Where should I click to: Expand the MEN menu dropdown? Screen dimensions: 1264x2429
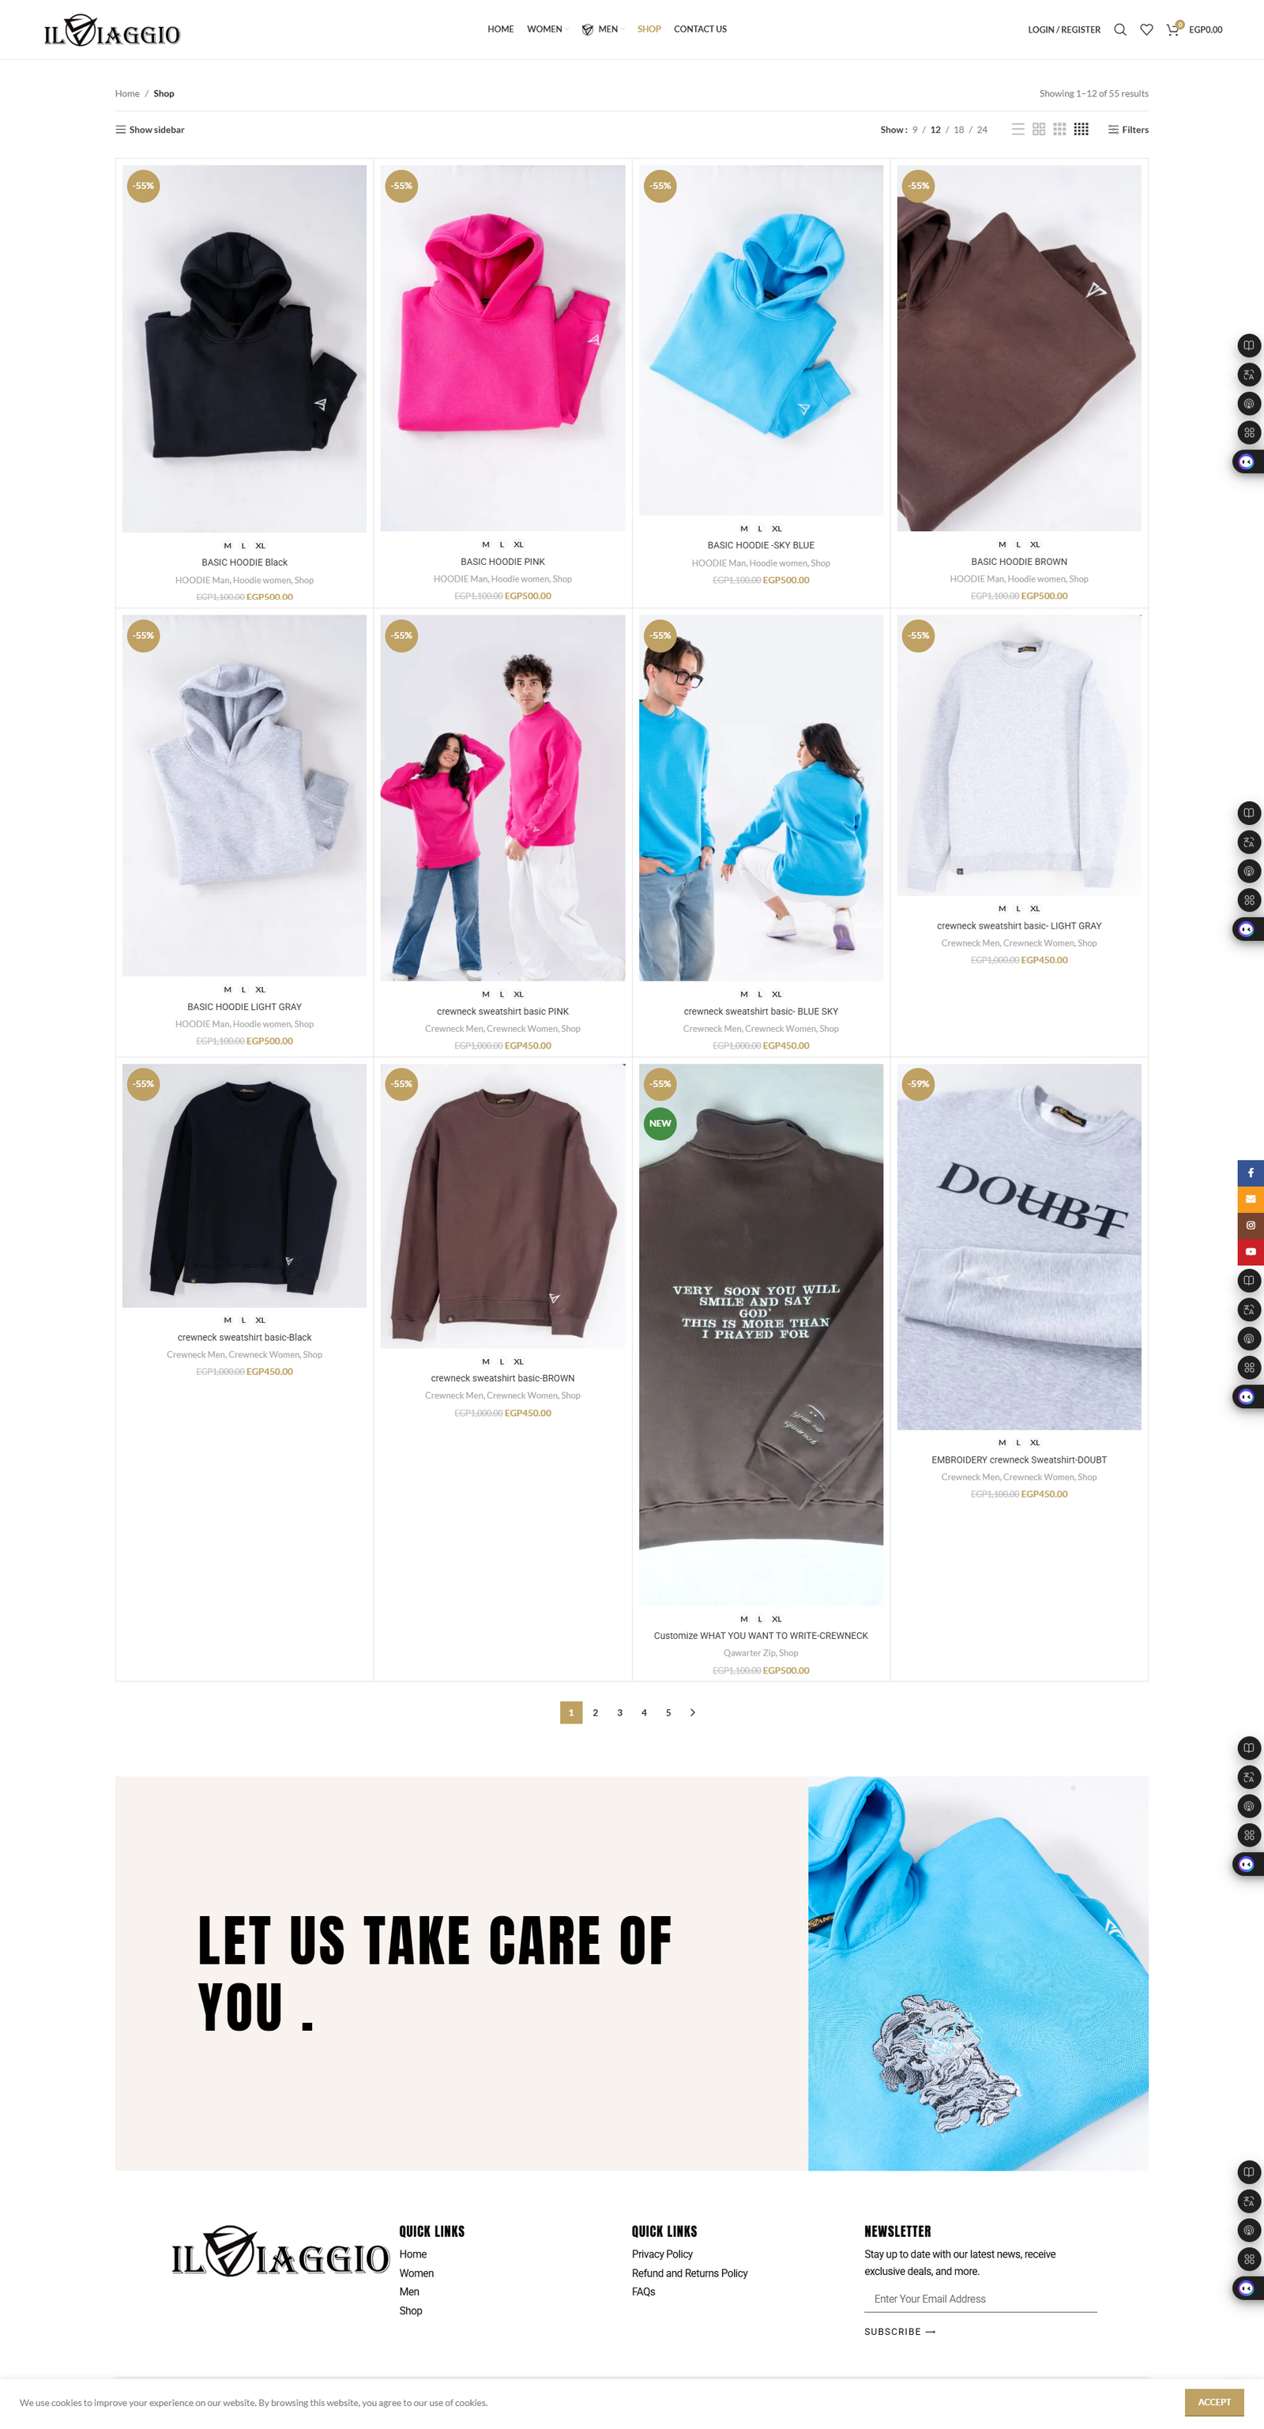tap(604, 29)
